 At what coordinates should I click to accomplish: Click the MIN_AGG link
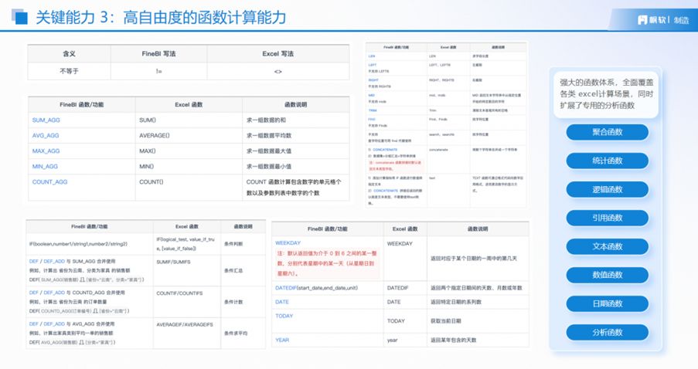45,166
